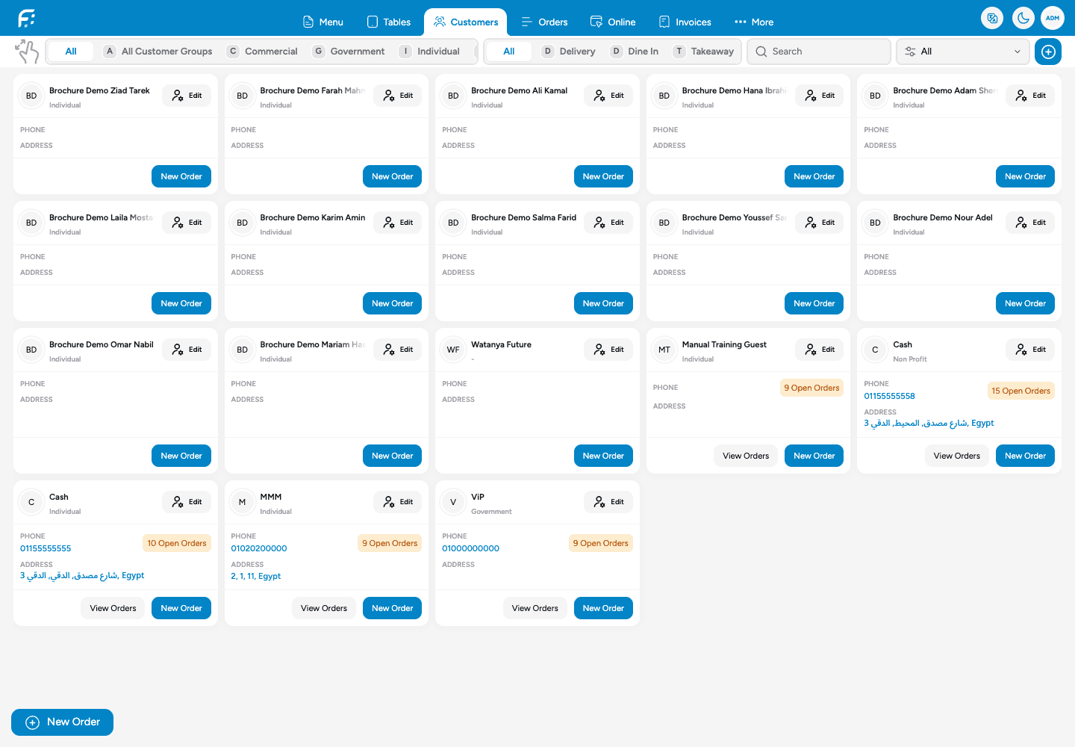Filter customers by Individual group
Screen dimensions: 1075x747
tap(430, 52)
